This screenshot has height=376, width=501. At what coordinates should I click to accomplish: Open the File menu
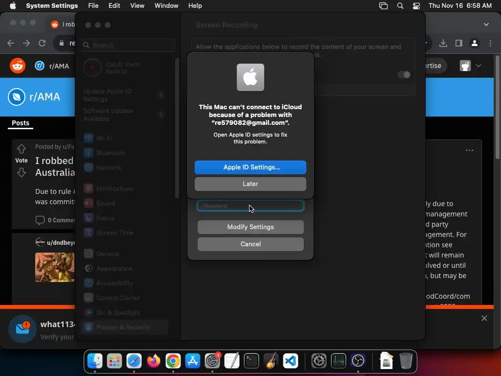click(93, 5)
